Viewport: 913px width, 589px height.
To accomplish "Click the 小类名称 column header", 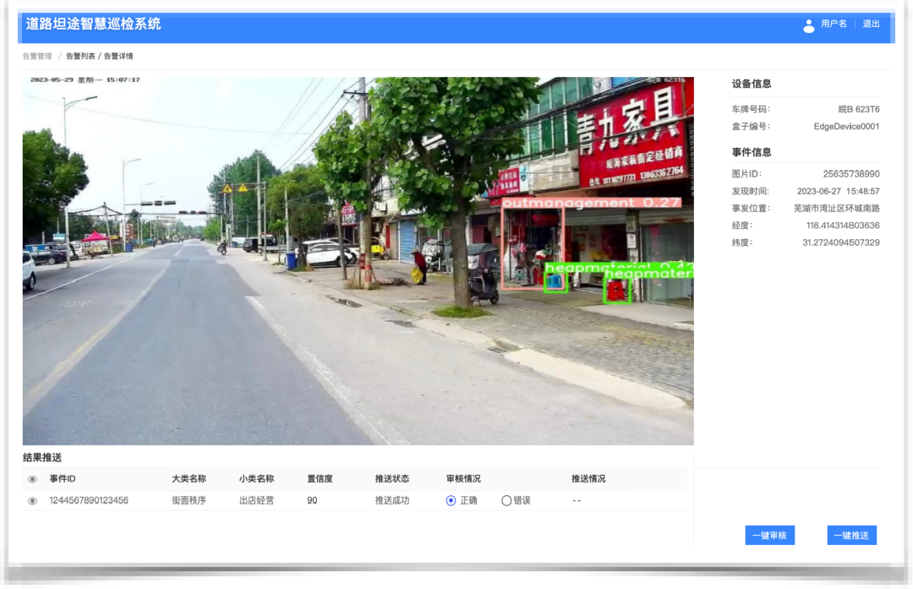I will pos(256,479).
